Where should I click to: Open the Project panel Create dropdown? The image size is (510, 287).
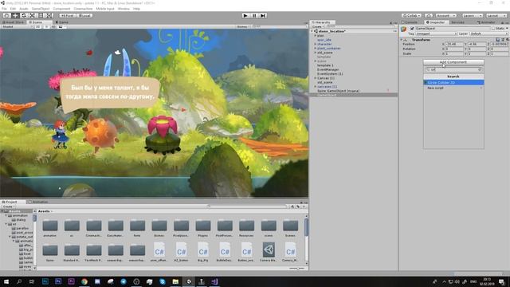coord(9,206)
